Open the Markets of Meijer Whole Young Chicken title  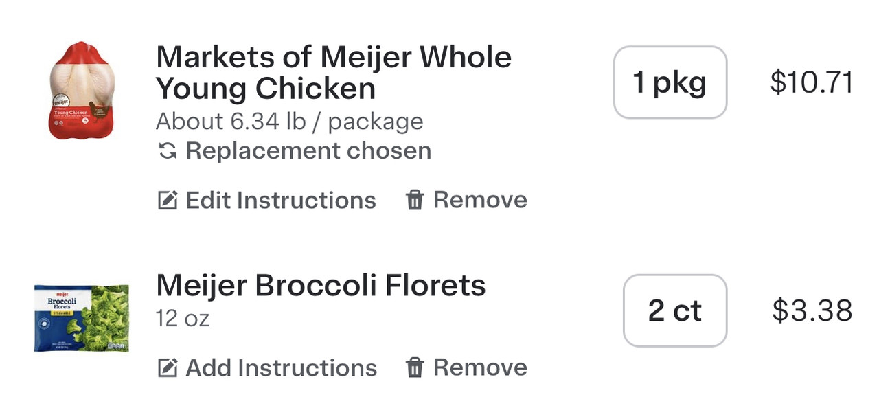[334, 73]
